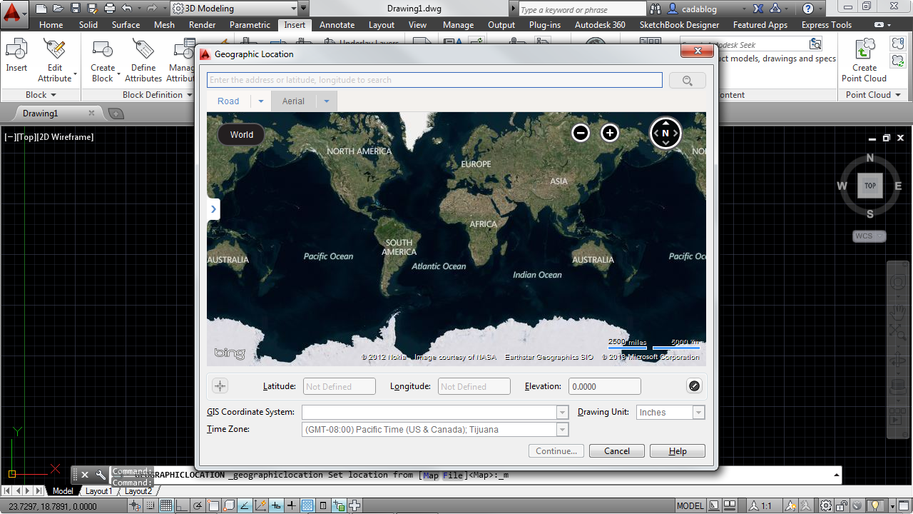This screenshot has width=913, height=514.
Task: Click the World breadcrumb button on map
Action: click(x=241, y=134)
